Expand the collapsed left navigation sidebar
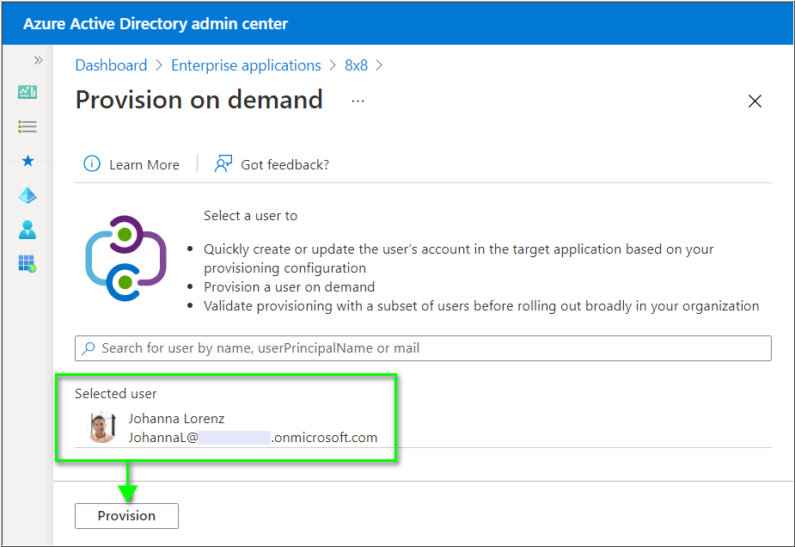Screen dimensions: 795x547 (x=38, y=60)
